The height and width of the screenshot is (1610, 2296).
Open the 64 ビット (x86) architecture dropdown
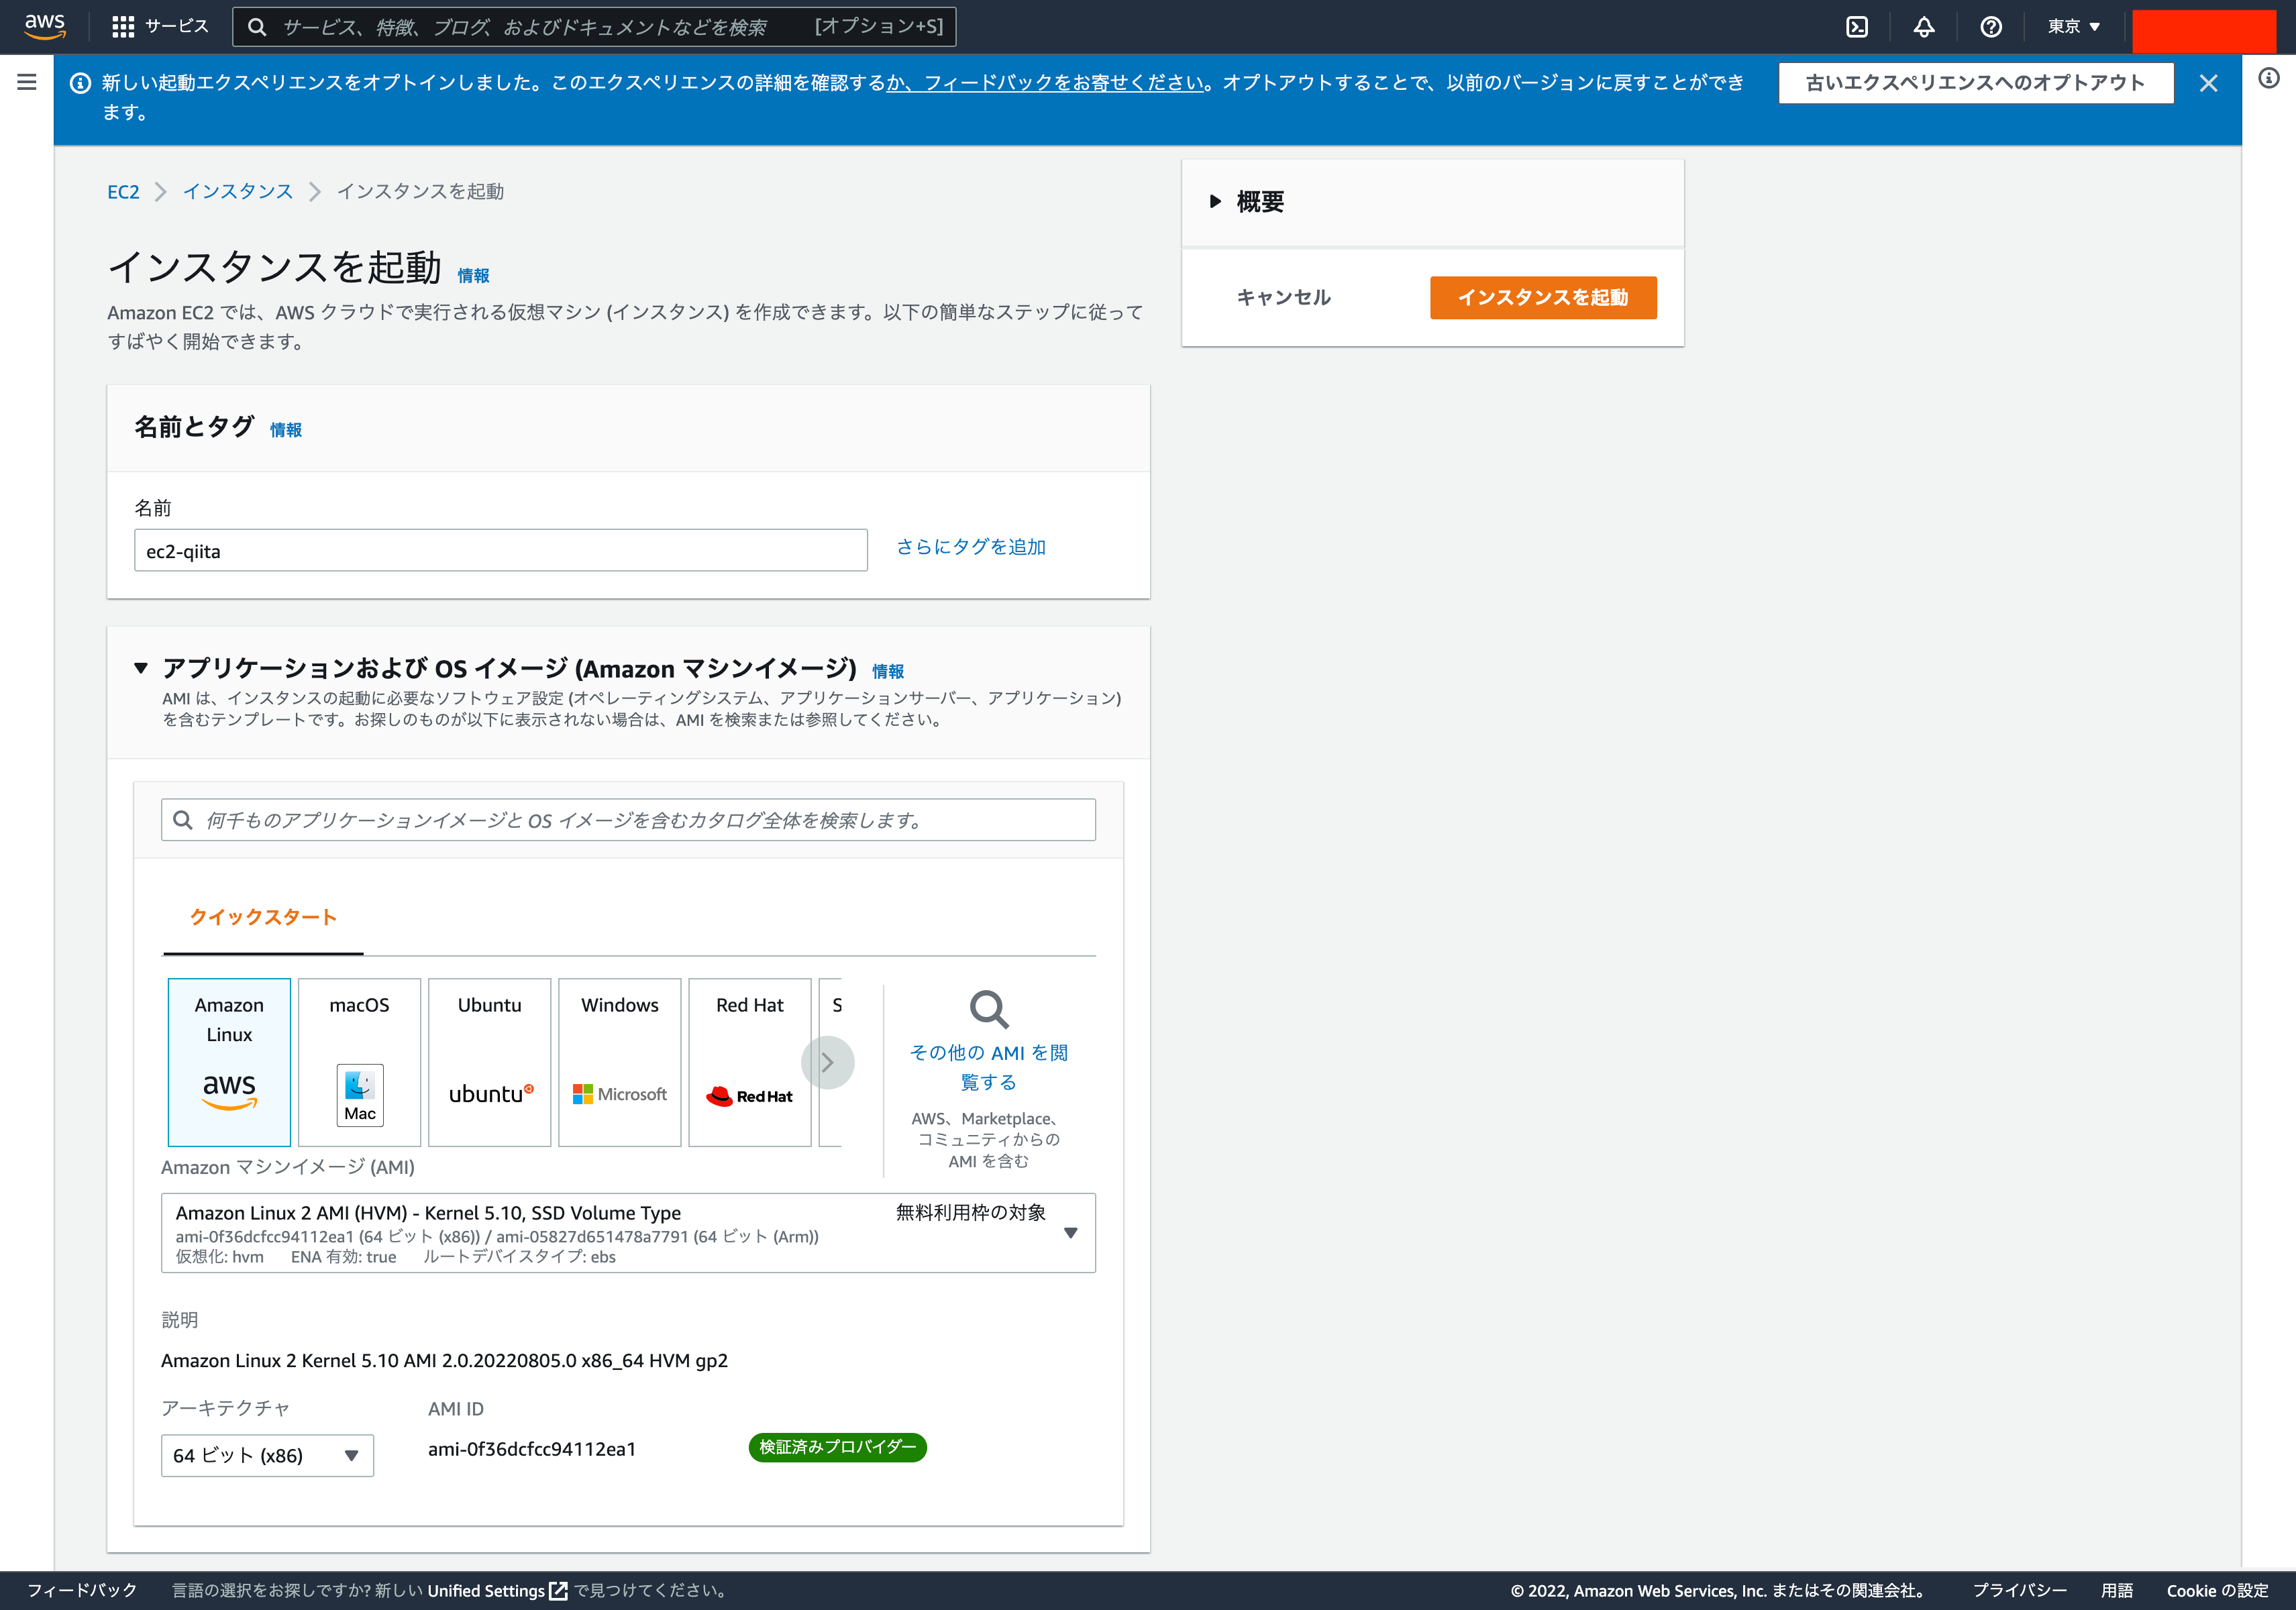coord(267,1456)
